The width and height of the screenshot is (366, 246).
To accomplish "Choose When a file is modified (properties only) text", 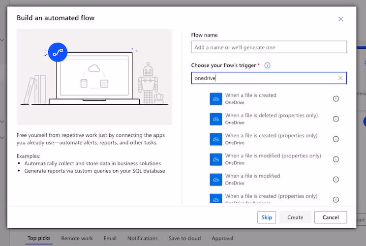I will [x=273, y=155].
